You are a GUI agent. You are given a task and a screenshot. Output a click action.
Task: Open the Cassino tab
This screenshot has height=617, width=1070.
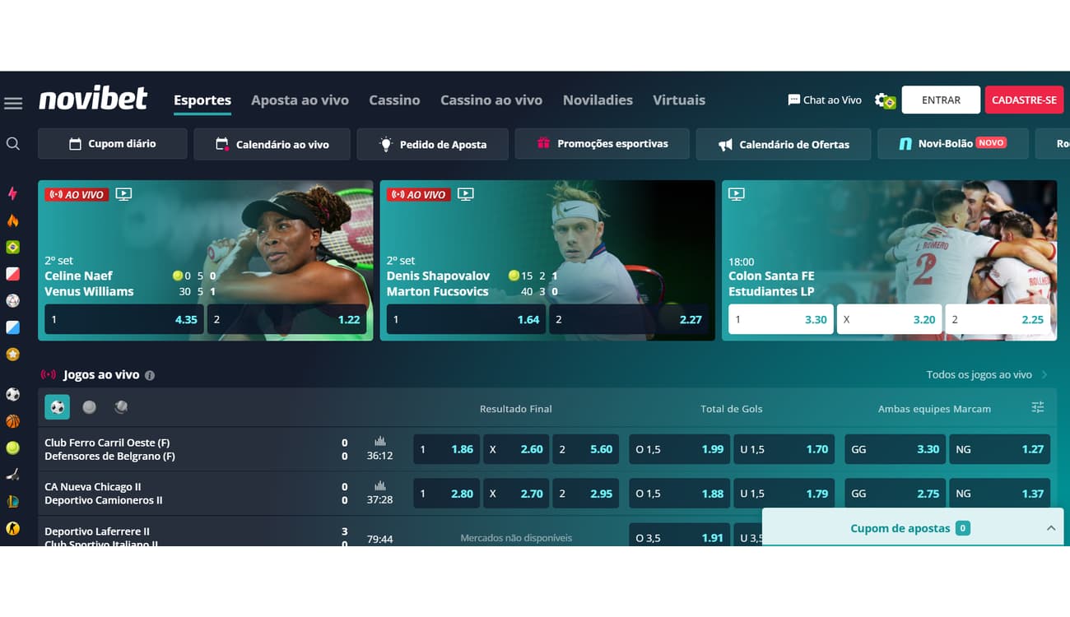click(x=394, y=100)
